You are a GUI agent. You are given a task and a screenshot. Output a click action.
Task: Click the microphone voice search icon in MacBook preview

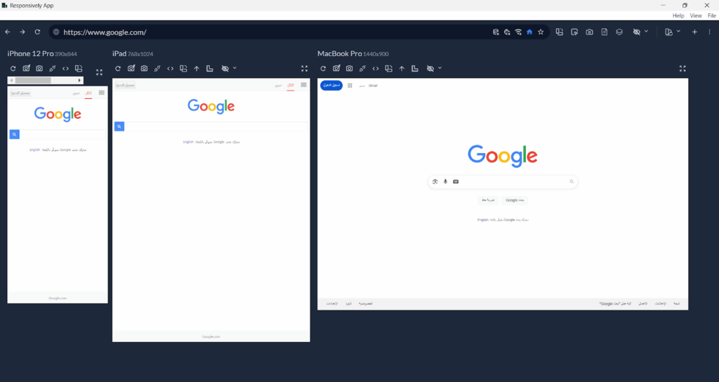[445, 182]
